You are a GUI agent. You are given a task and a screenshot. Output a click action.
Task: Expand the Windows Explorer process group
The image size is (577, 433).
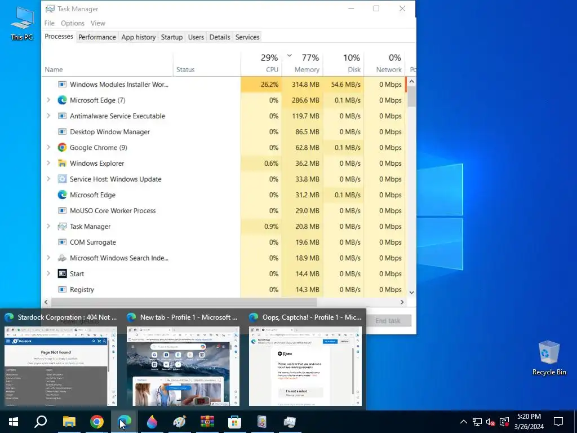(48, 163)
